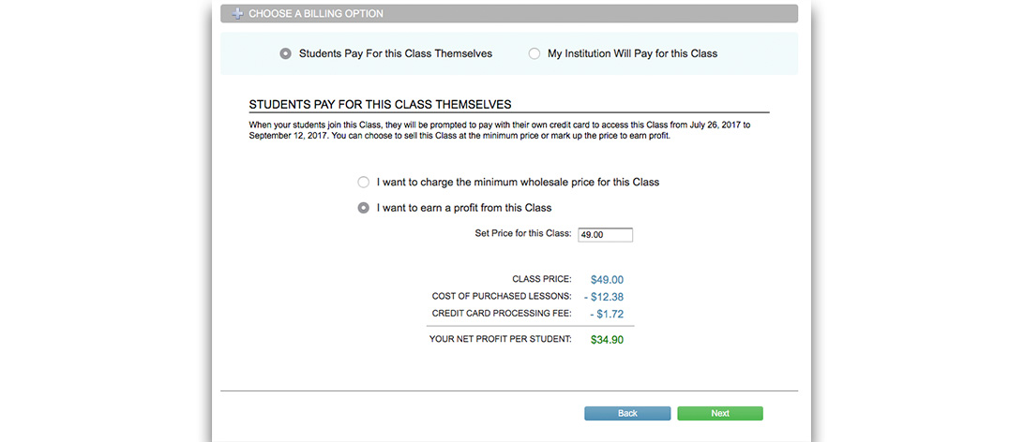Click the $1.72 credit card processing fee
The image size is (1024, 442).
(607, 314)
